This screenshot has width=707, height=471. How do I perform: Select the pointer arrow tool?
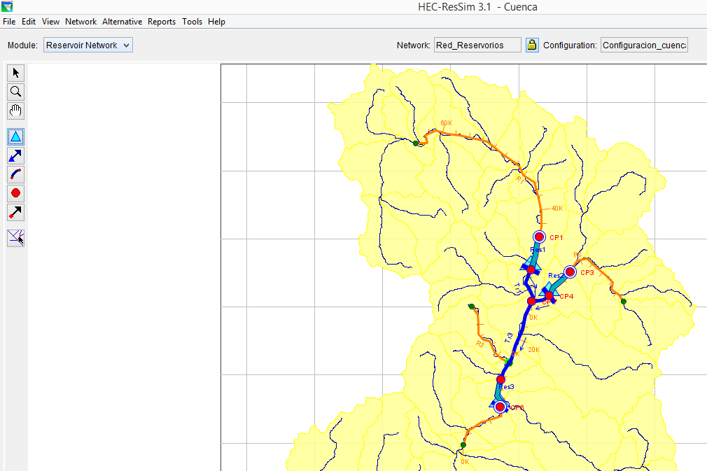click(x=16, y=73)
